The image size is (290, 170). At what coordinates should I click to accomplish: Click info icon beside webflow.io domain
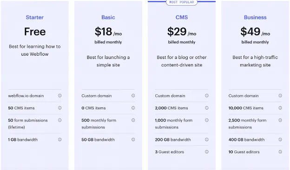point(60,96)
